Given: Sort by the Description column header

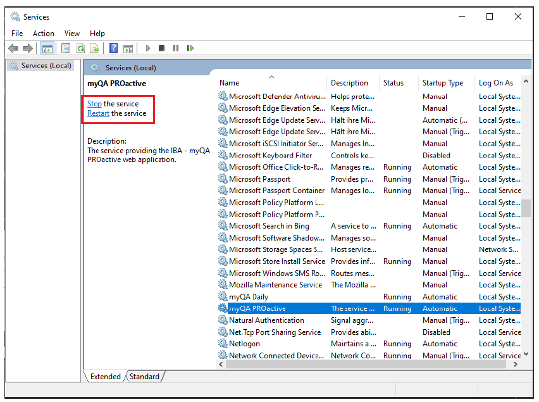Looking at the screenshot, I should (352, 83).
